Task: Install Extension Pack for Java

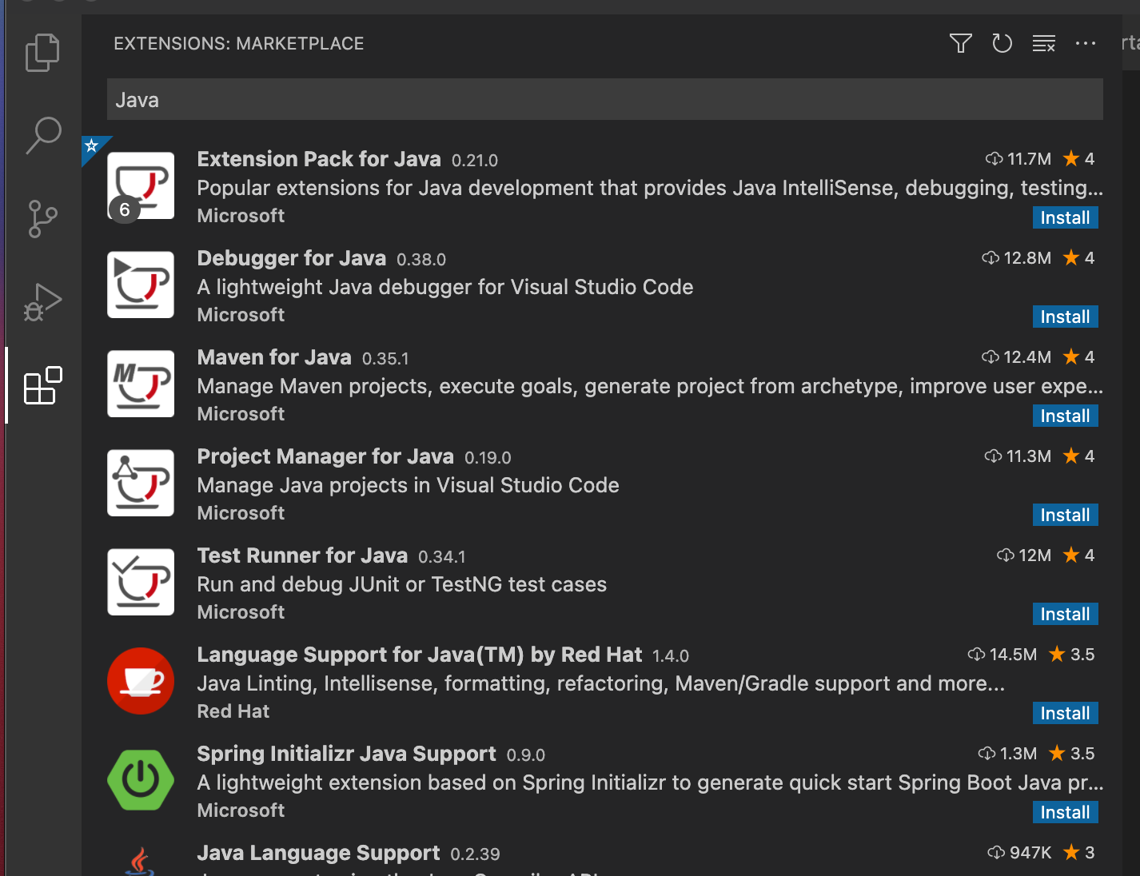Action: [x=1064, y=217]
